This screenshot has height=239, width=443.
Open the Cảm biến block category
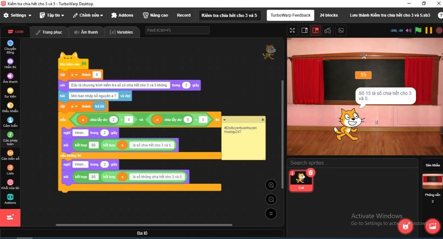10,122
